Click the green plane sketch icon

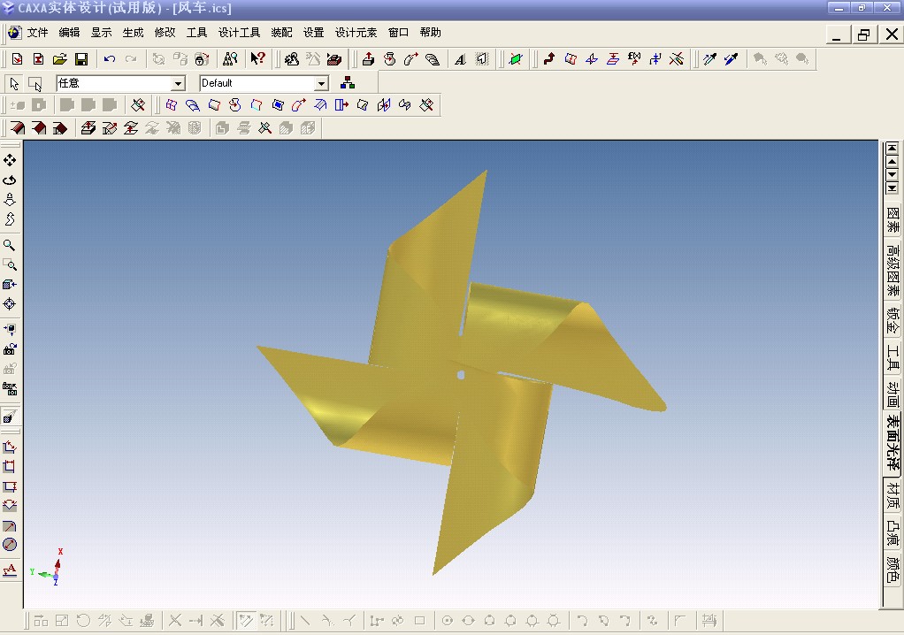coord(516,58)
